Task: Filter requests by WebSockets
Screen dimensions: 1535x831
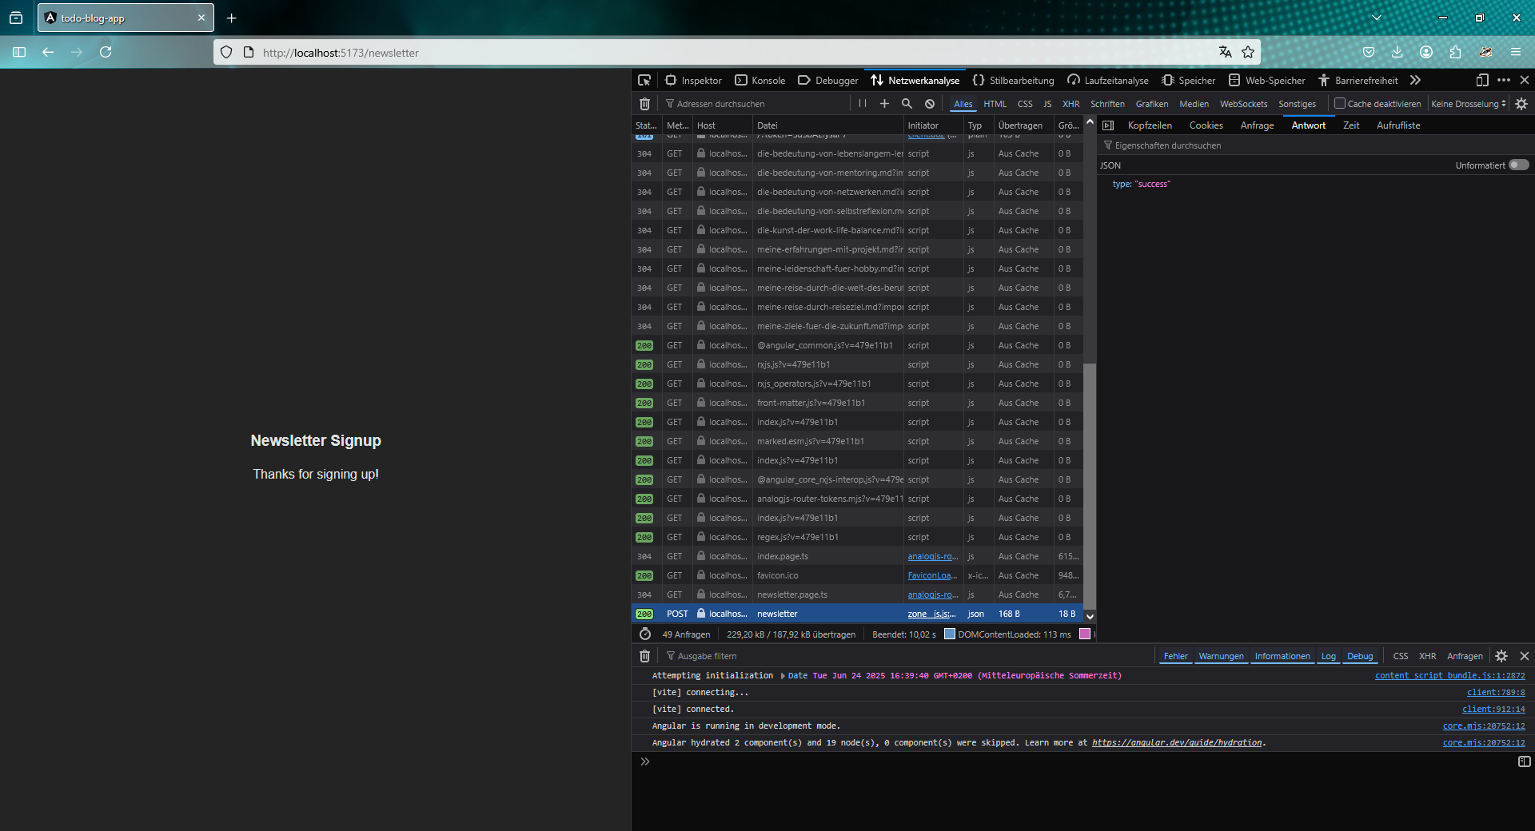Action: pyautogui.click(x=1243, y=104)
